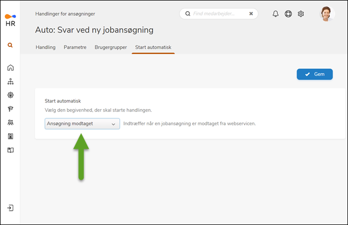Click the logout icon at sidebar bottom

10,207
